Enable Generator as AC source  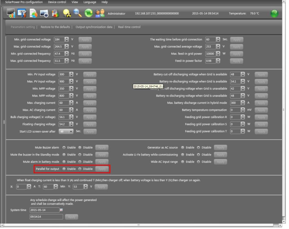pyautogui.click(x=183, y=147)
